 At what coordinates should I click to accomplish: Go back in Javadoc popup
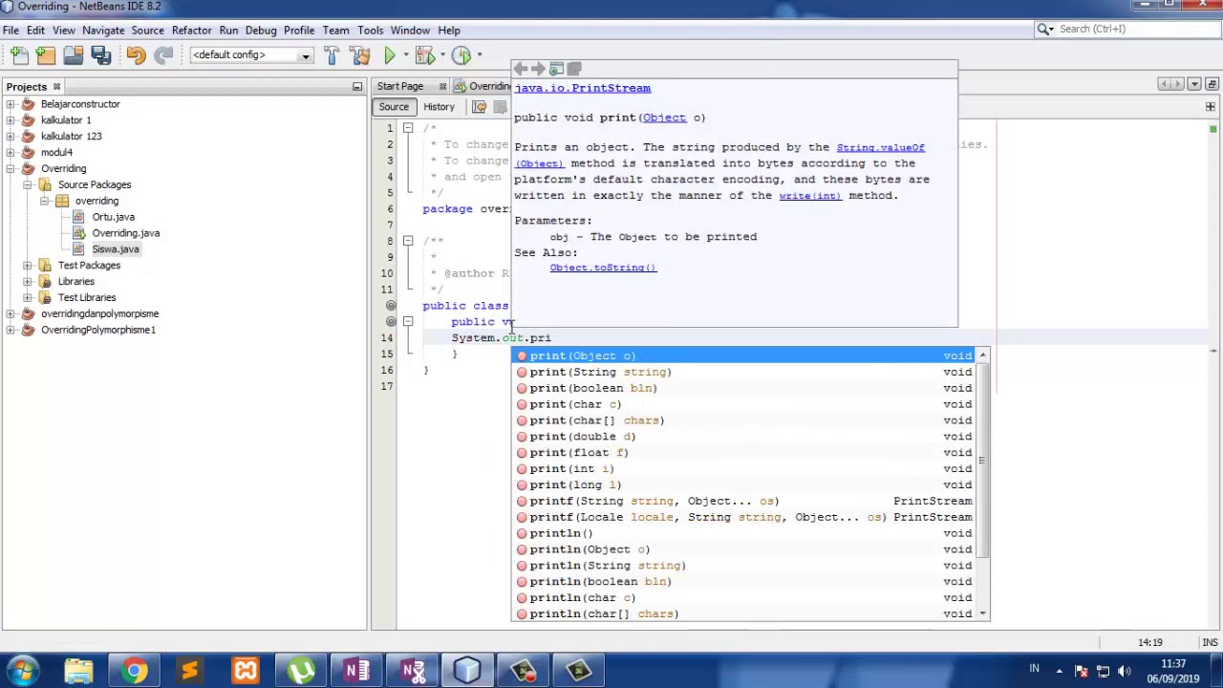521,69
